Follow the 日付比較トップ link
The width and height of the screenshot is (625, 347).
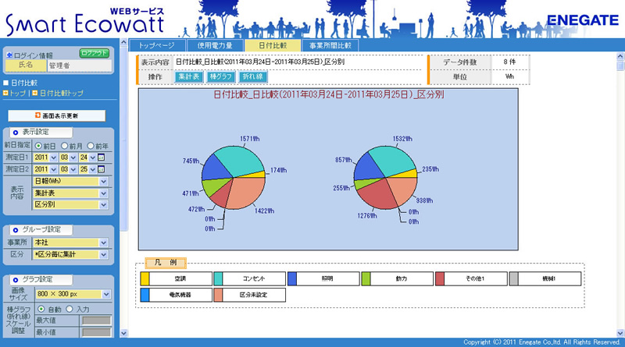[62, 93]
